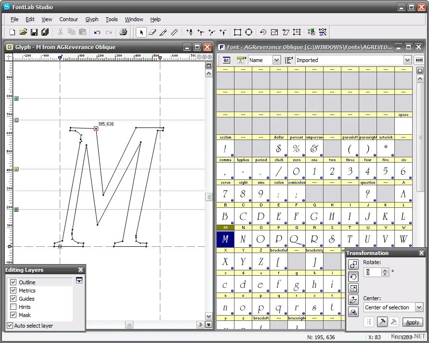Viewport: 429px width, 343px height.
Task: Click the Undo arrow button
Action: click(97, 32)
